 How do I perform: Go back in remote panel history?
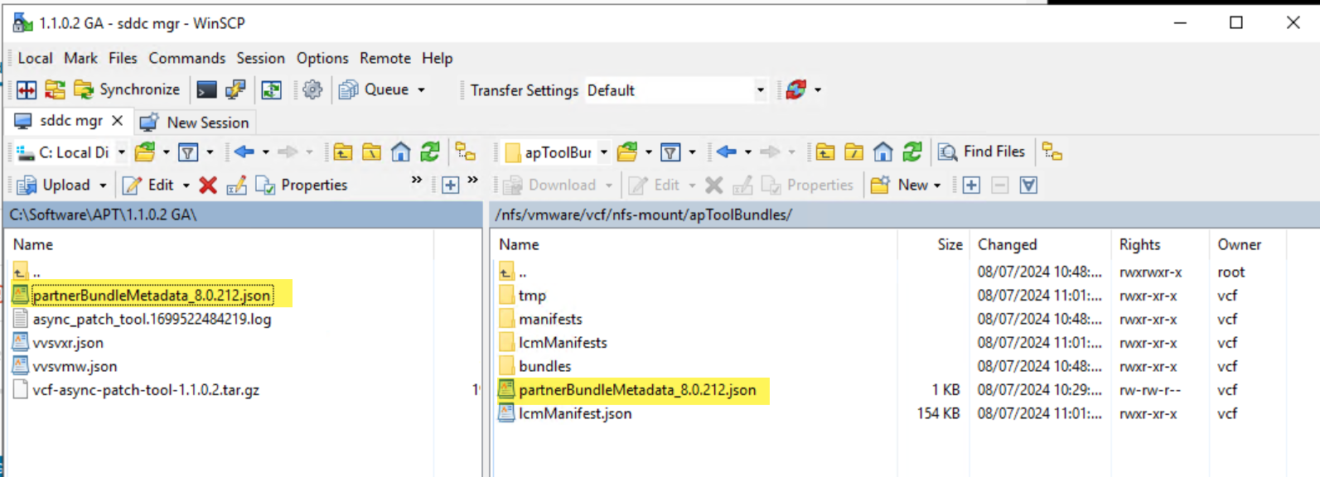coord(727,152)
